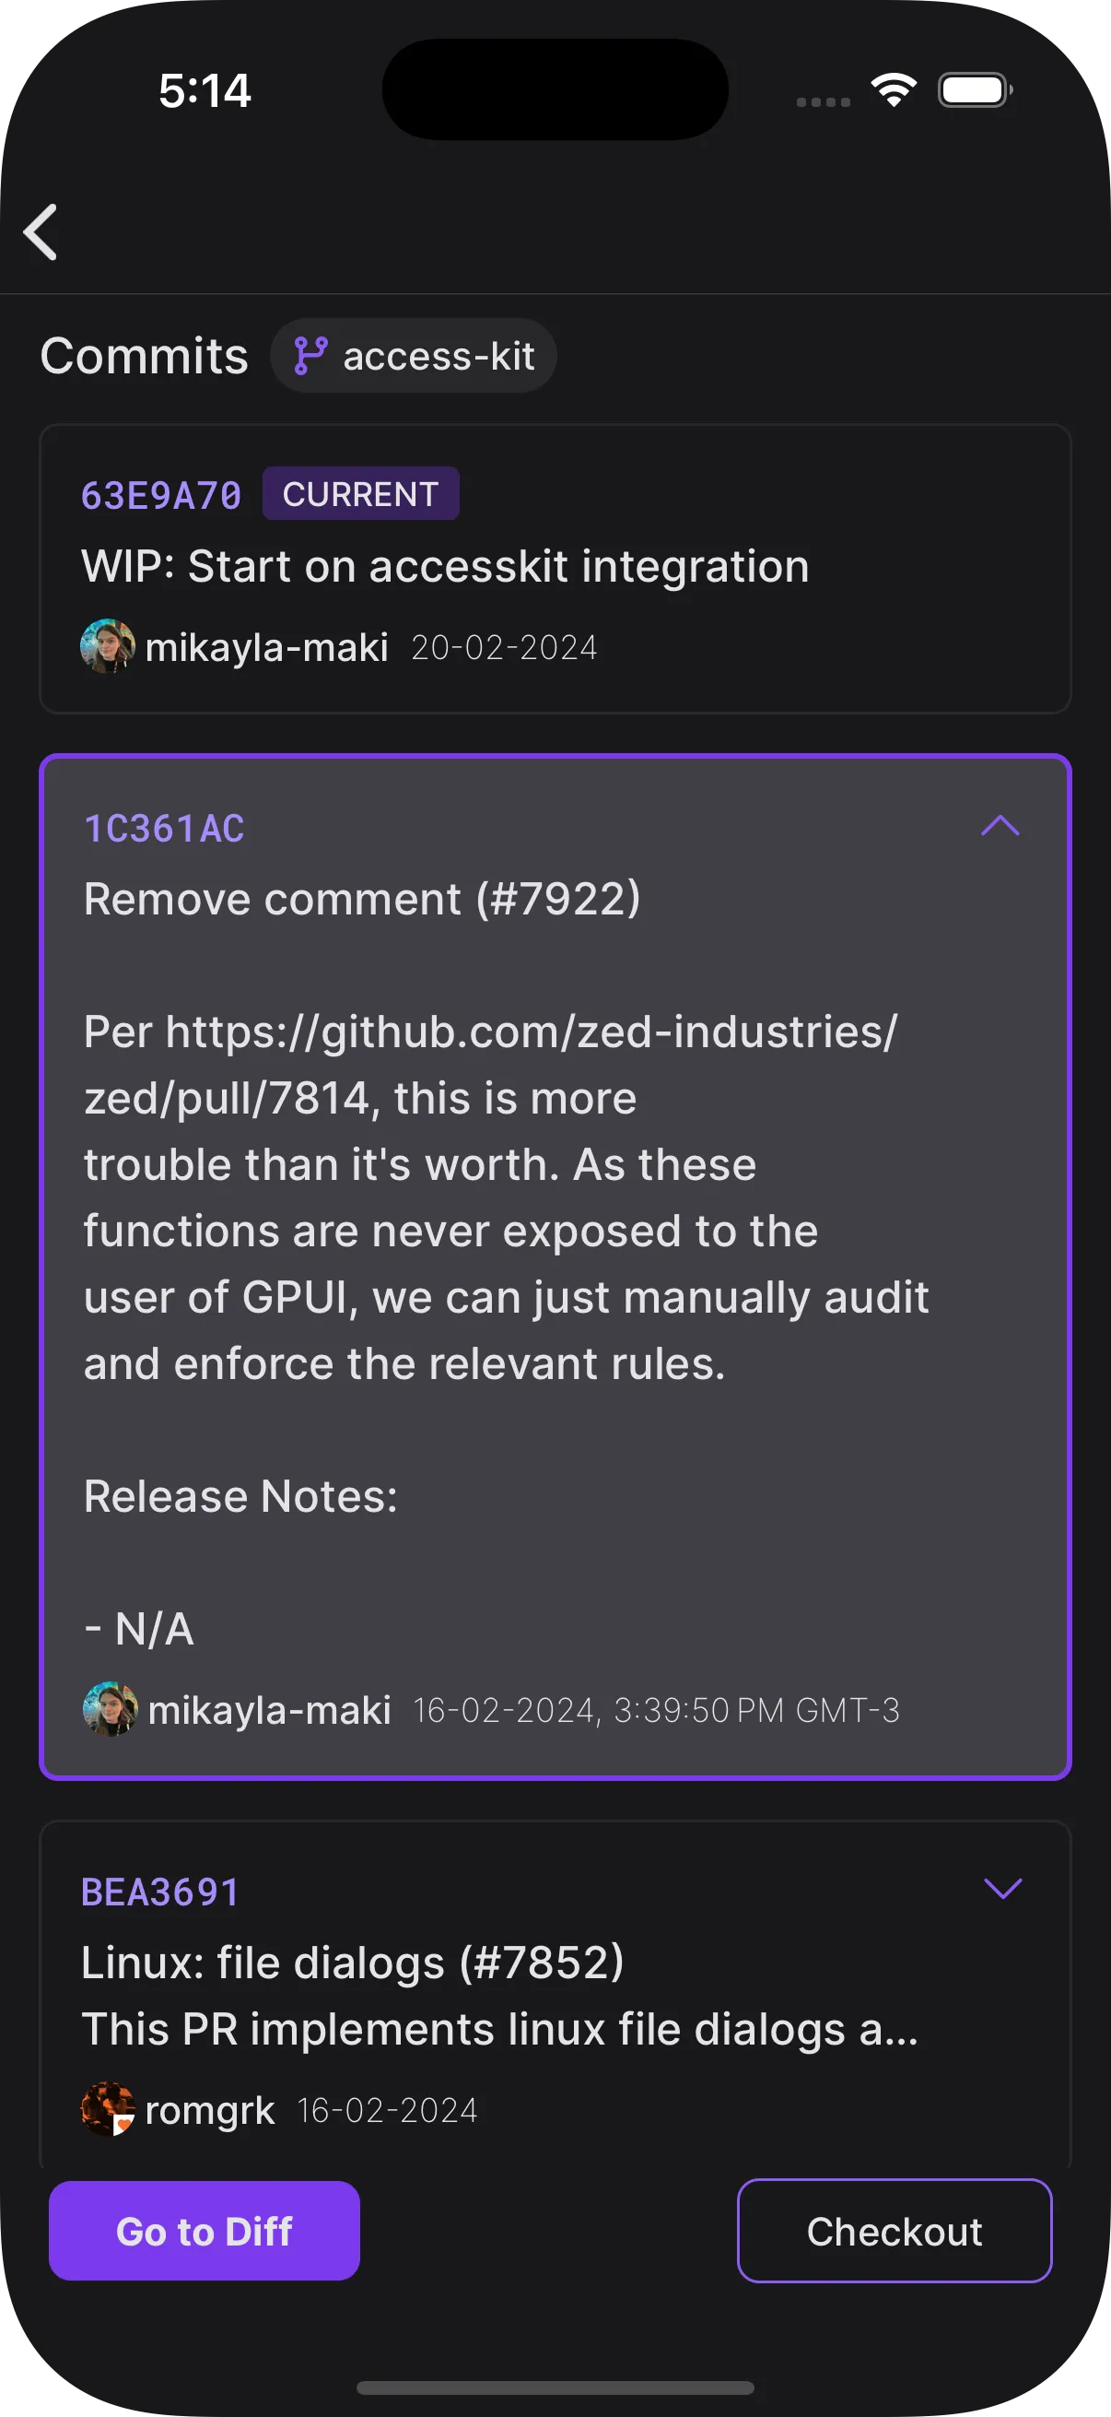
Task: Tap the Wi-Fi icon in the status bar
Action: pyautogui.click(x=892, y=89)
